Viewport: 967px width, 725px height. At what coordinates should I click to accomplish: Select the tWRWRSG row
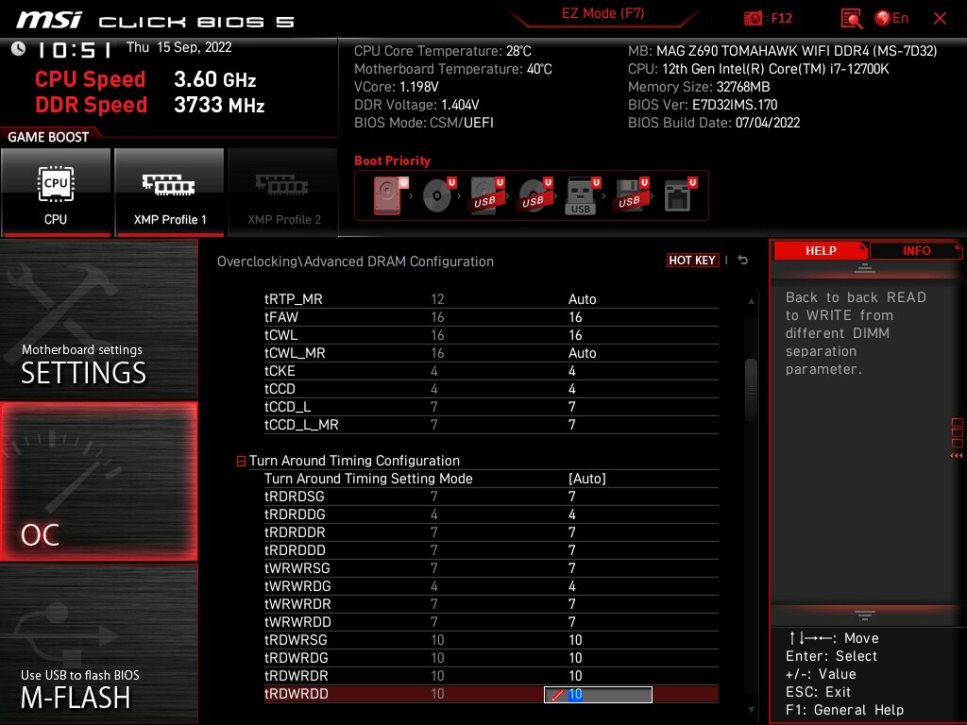click(x=491, y=567)
